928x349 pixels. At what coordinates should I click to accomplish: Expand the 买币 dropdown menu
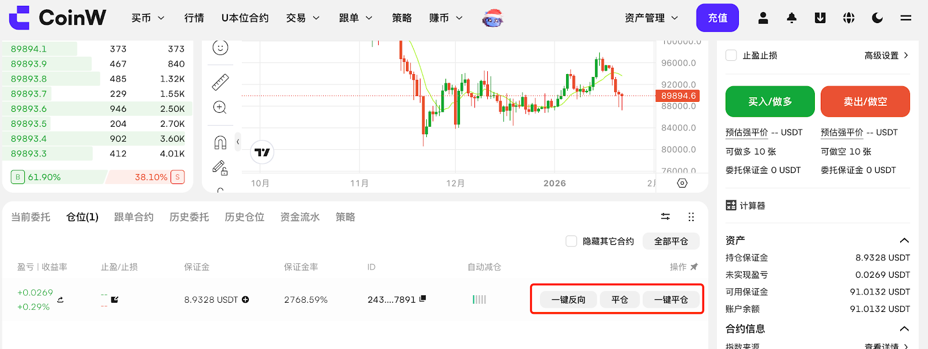click(x=148, y=18)
